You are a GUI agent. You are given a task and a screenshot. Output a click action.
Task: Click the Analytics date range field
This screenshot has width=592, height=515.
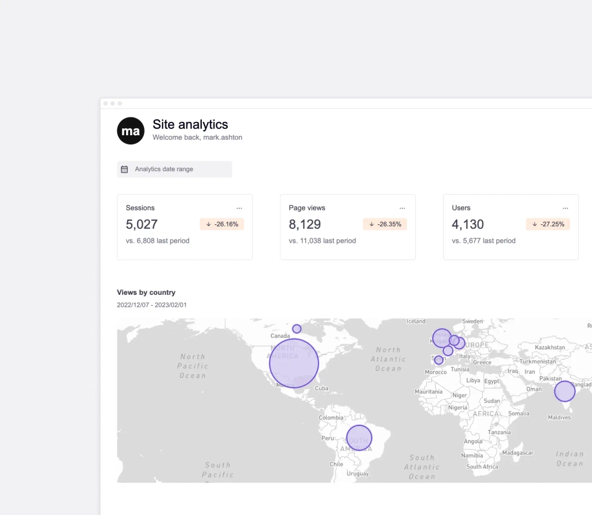174,169
